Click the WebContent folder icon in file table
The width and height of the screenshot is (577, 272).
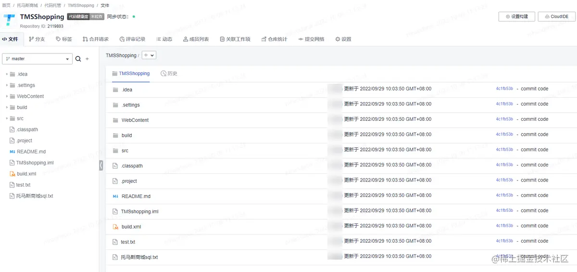tap(115, 120)
